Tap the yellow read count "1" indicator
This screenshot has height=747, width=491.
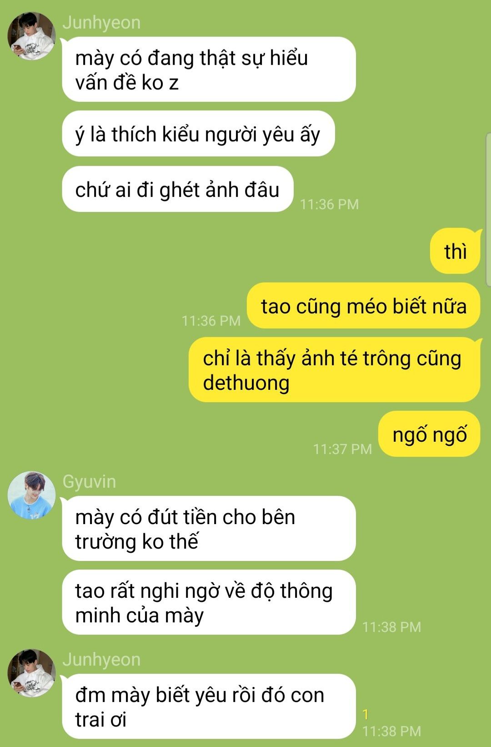(366, 715)
